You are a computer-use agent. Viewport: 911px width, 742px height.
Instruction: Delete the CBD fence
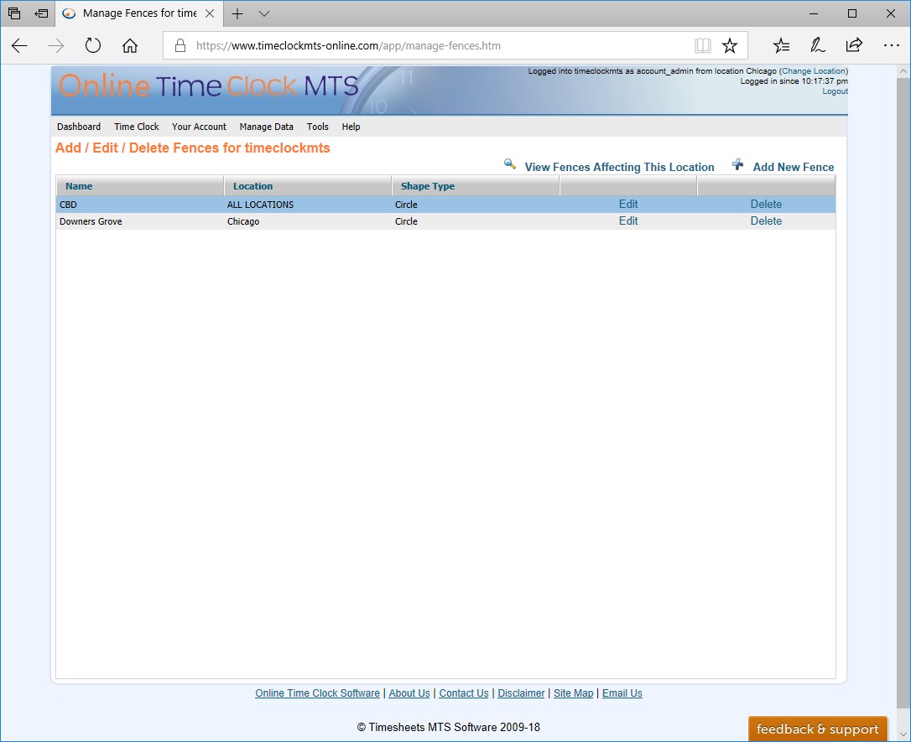[766, 204]
